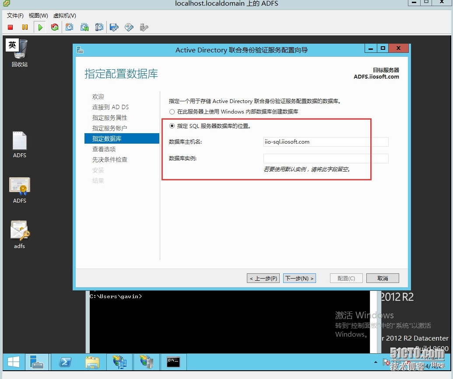Image resolution: width=453 pixels, height=379 pixels.
Task: Go to 连接到 AD DS step
Action: tap(110, 107)
